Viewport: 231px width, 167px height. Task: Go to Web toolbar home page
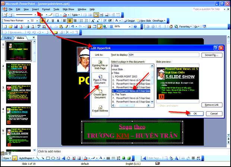click(x=171, y=27)
